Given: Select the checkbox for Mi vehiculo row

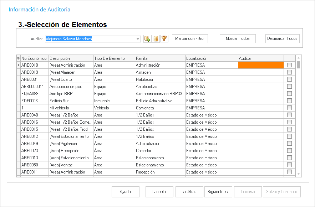Looking at the screenshot, I should click(289, 108).
